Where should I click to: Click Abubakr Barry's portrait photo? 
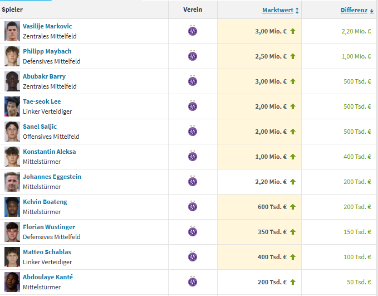12,81
